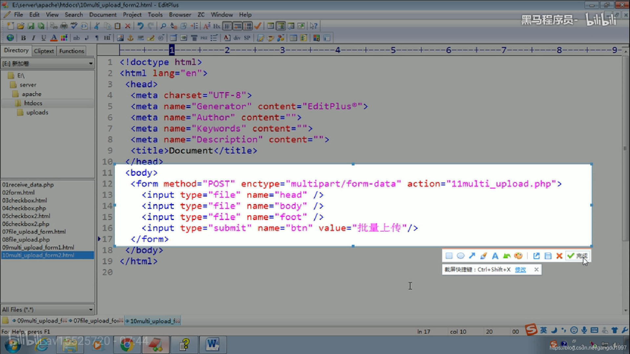630x354 pixels.
Task: Click the Windows Start button
Action: pos(12,345)
